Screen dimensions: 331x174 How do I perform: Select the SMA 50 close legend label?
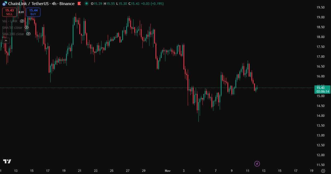12,27
